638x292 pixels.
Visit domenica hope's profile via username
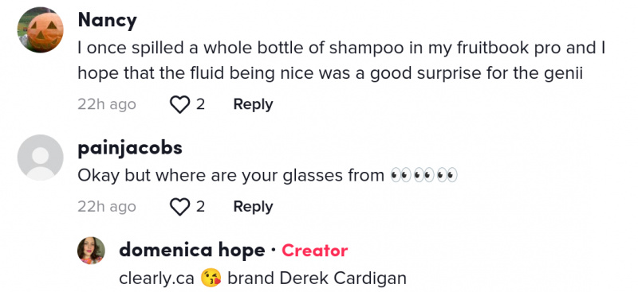coord(192,250)
